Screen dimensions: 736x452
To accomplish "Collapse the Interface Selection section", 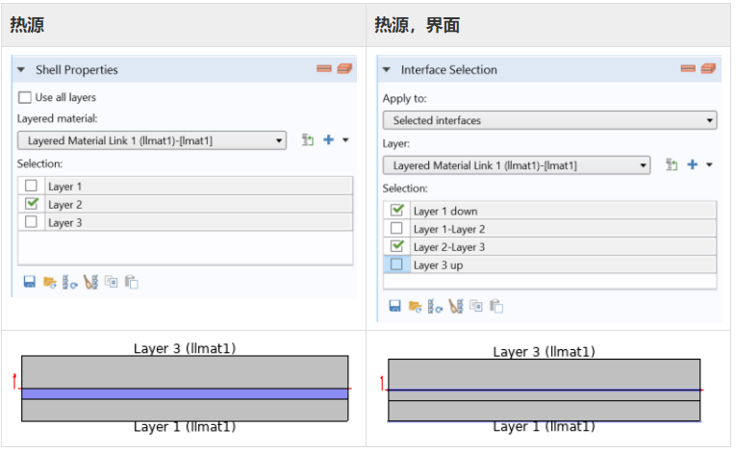I will coord(387,69).
